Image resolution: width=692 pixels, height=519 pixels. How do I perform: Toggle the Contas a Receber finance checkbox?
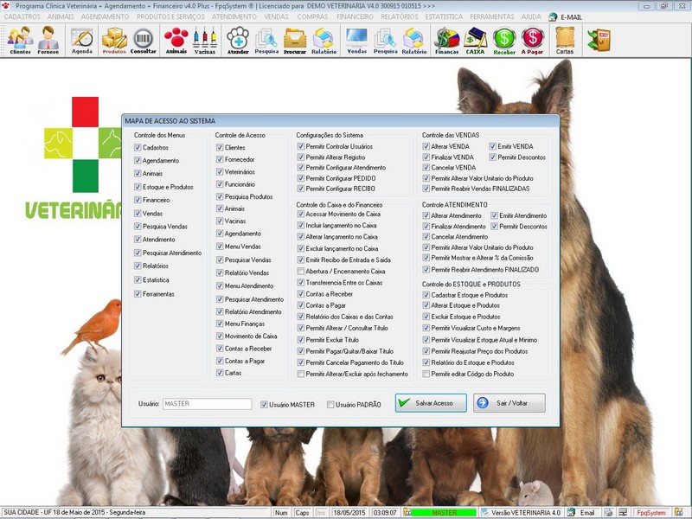pos(300,294)
